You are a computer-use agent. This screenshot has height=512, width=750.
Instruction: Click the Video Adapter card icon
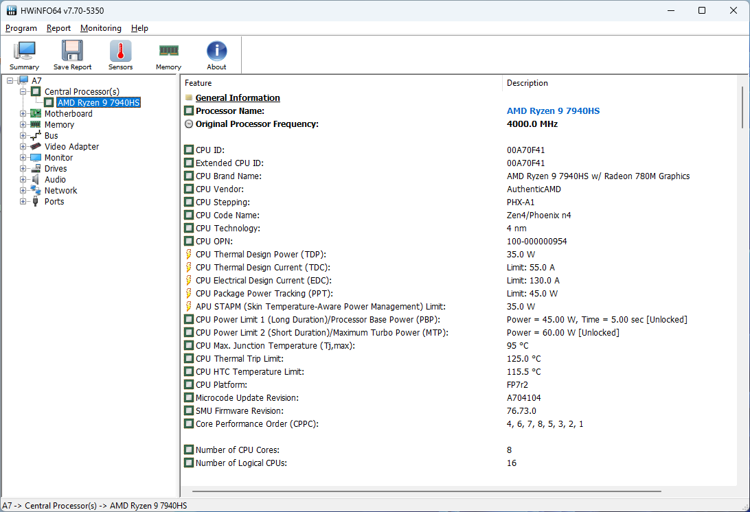36,146
